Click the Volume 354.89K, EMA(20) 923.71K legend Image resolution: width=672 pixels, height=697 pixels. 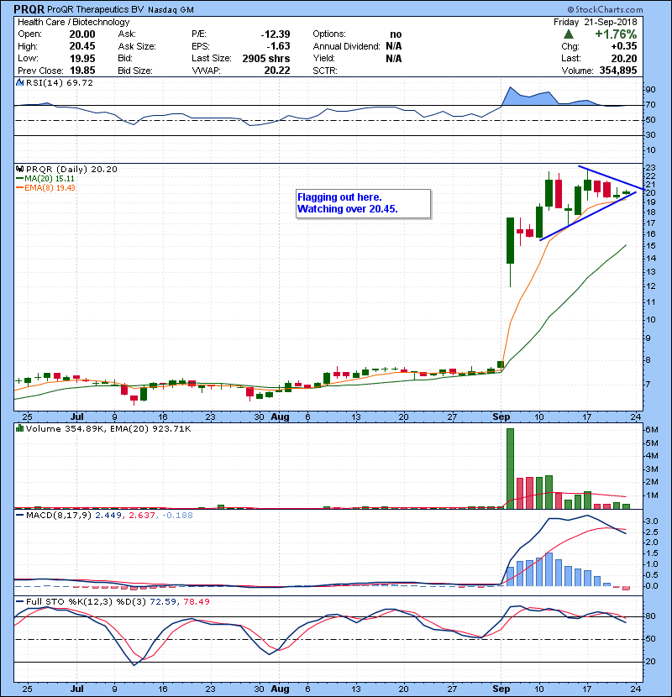(x=108, y=428)
